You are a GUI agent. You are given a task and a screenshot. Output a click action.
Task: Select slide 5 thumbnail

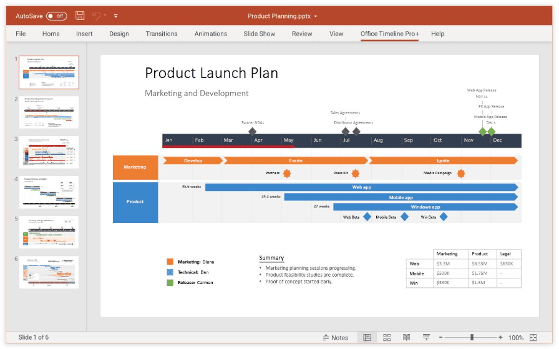[49, 232]
